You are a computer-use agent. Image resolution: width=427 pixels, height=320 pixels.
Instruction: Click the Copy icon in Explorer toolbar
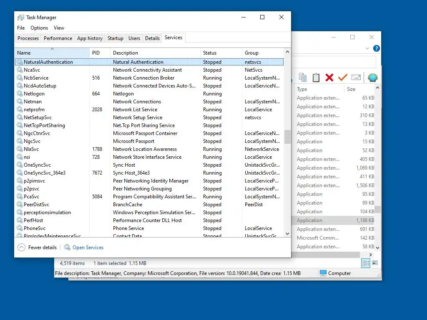(x=303, y=77)
